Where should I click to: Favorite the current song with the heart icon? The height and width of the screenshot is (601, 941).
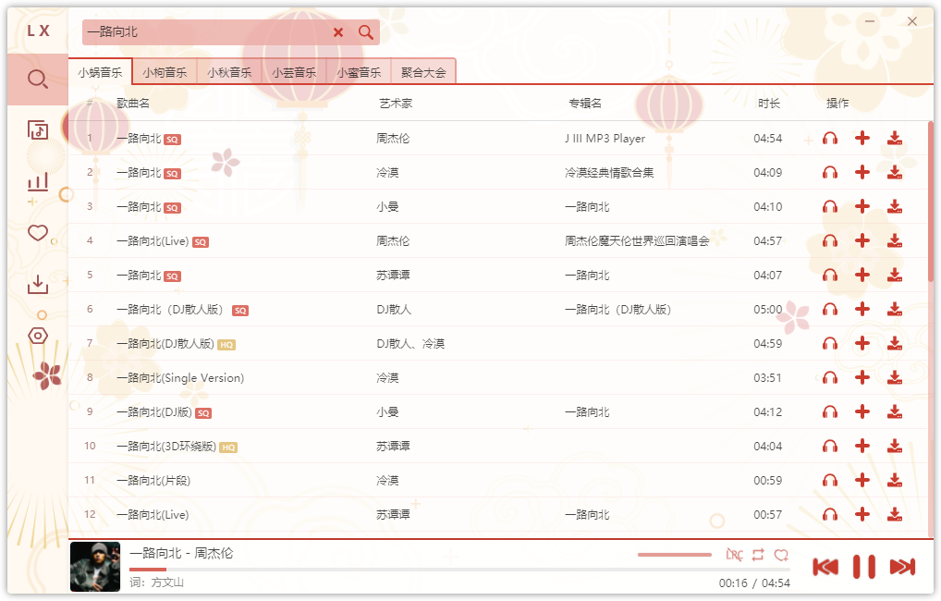(783, 555)
